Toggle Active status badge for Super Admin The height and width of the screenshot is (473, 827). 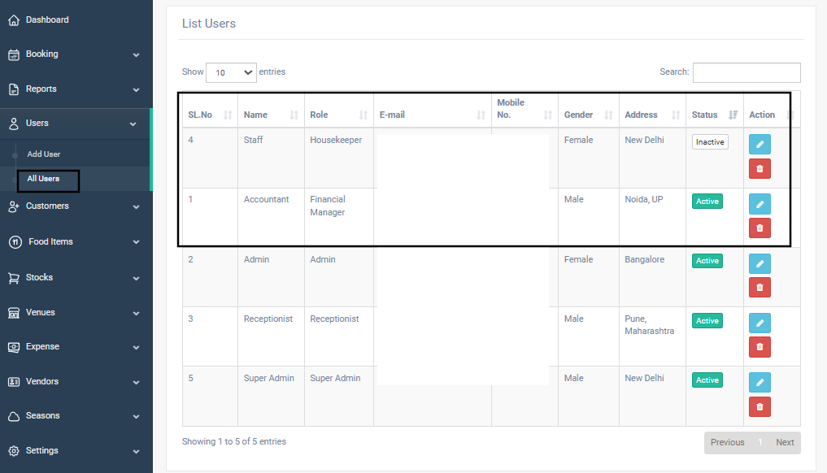(x=707, y=380)
